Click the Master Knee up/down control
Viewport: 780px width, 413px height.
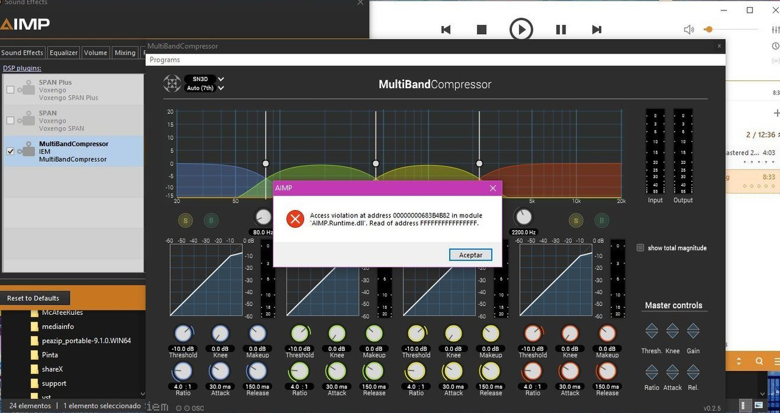[672, 331]
